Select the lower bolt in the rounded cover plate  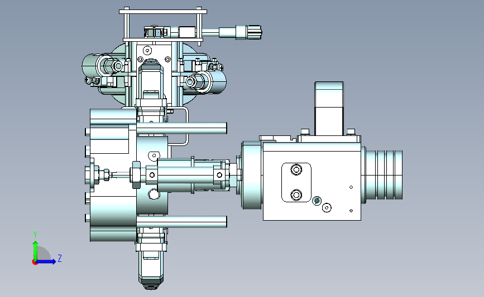[x=296, y=194]
